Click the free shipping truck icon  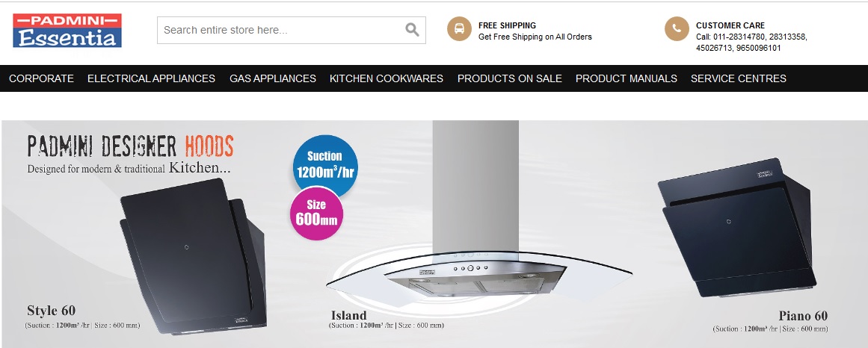[459, 29]
